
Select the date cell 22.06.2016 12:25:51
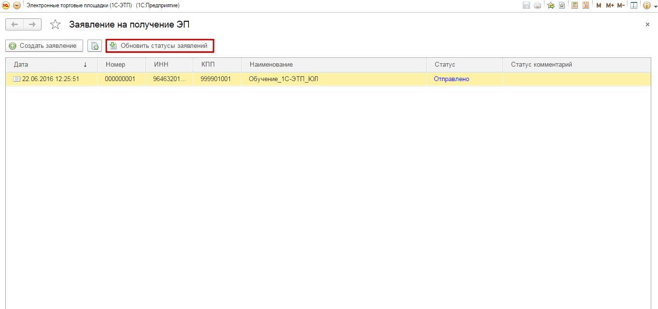51,79
